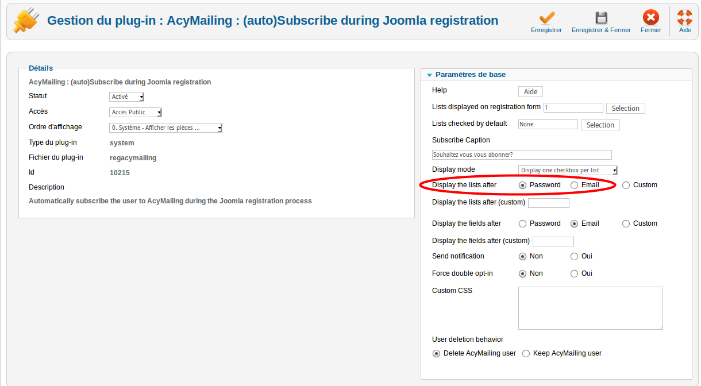The width and height of the screenshot is (701, 386).
Task: Click the plug-in icon in header
Action: click(26, 21)
